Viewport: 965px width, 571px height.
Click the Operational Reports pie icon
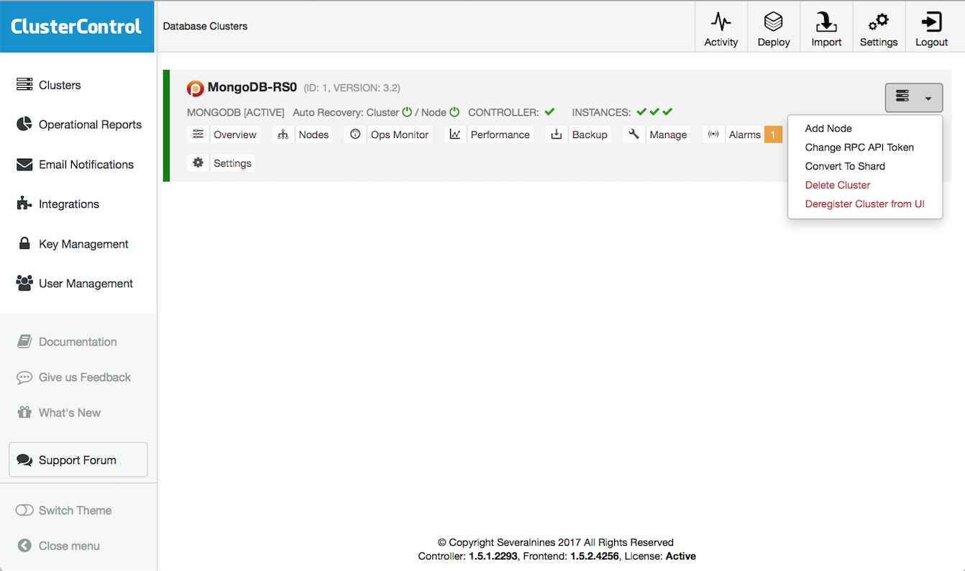coord(24,124)
